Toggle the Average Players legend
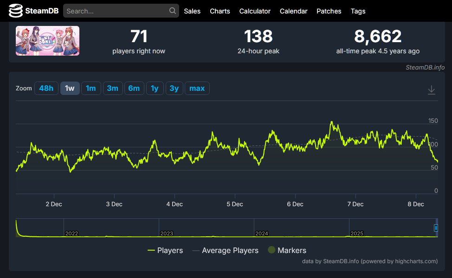The width and height of the screenshot is (452, 278). [x=226, y=250]
